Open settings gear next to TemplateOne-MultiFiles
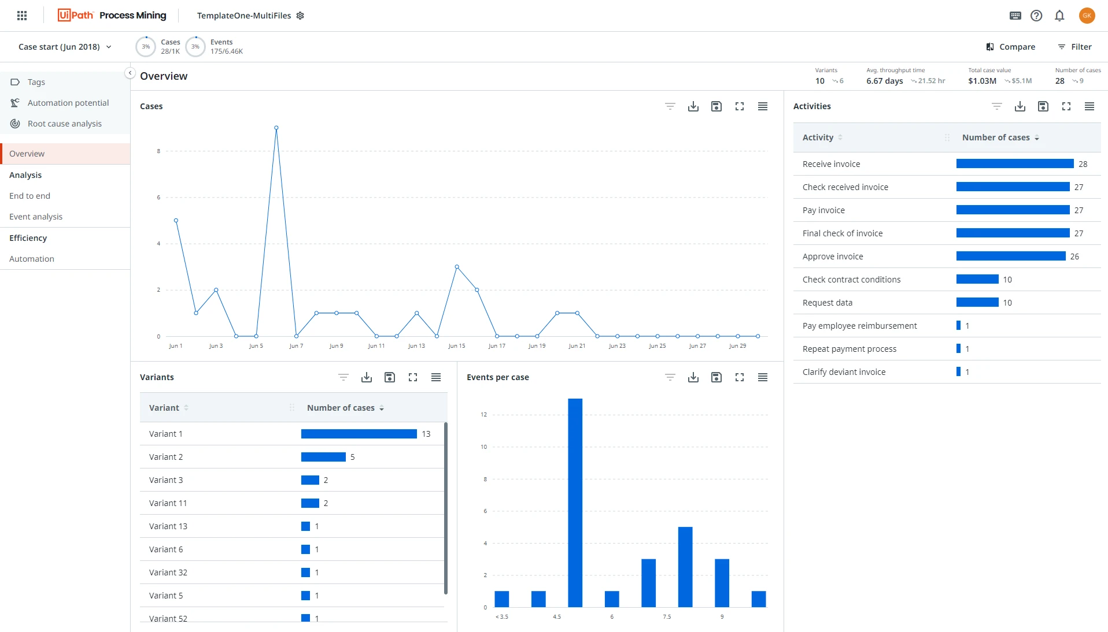Screen dimensions: 1108x632 coord(300,16)
